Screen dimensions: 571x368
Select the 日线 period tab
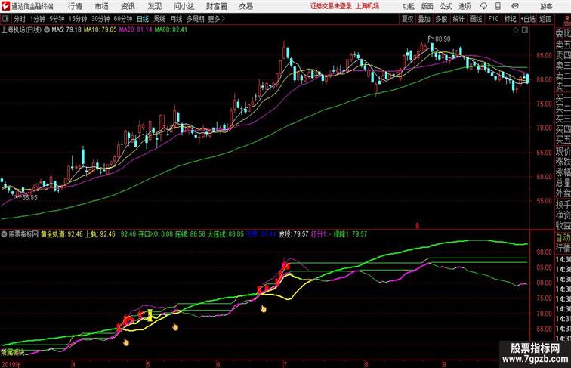[x=143, y=19]
